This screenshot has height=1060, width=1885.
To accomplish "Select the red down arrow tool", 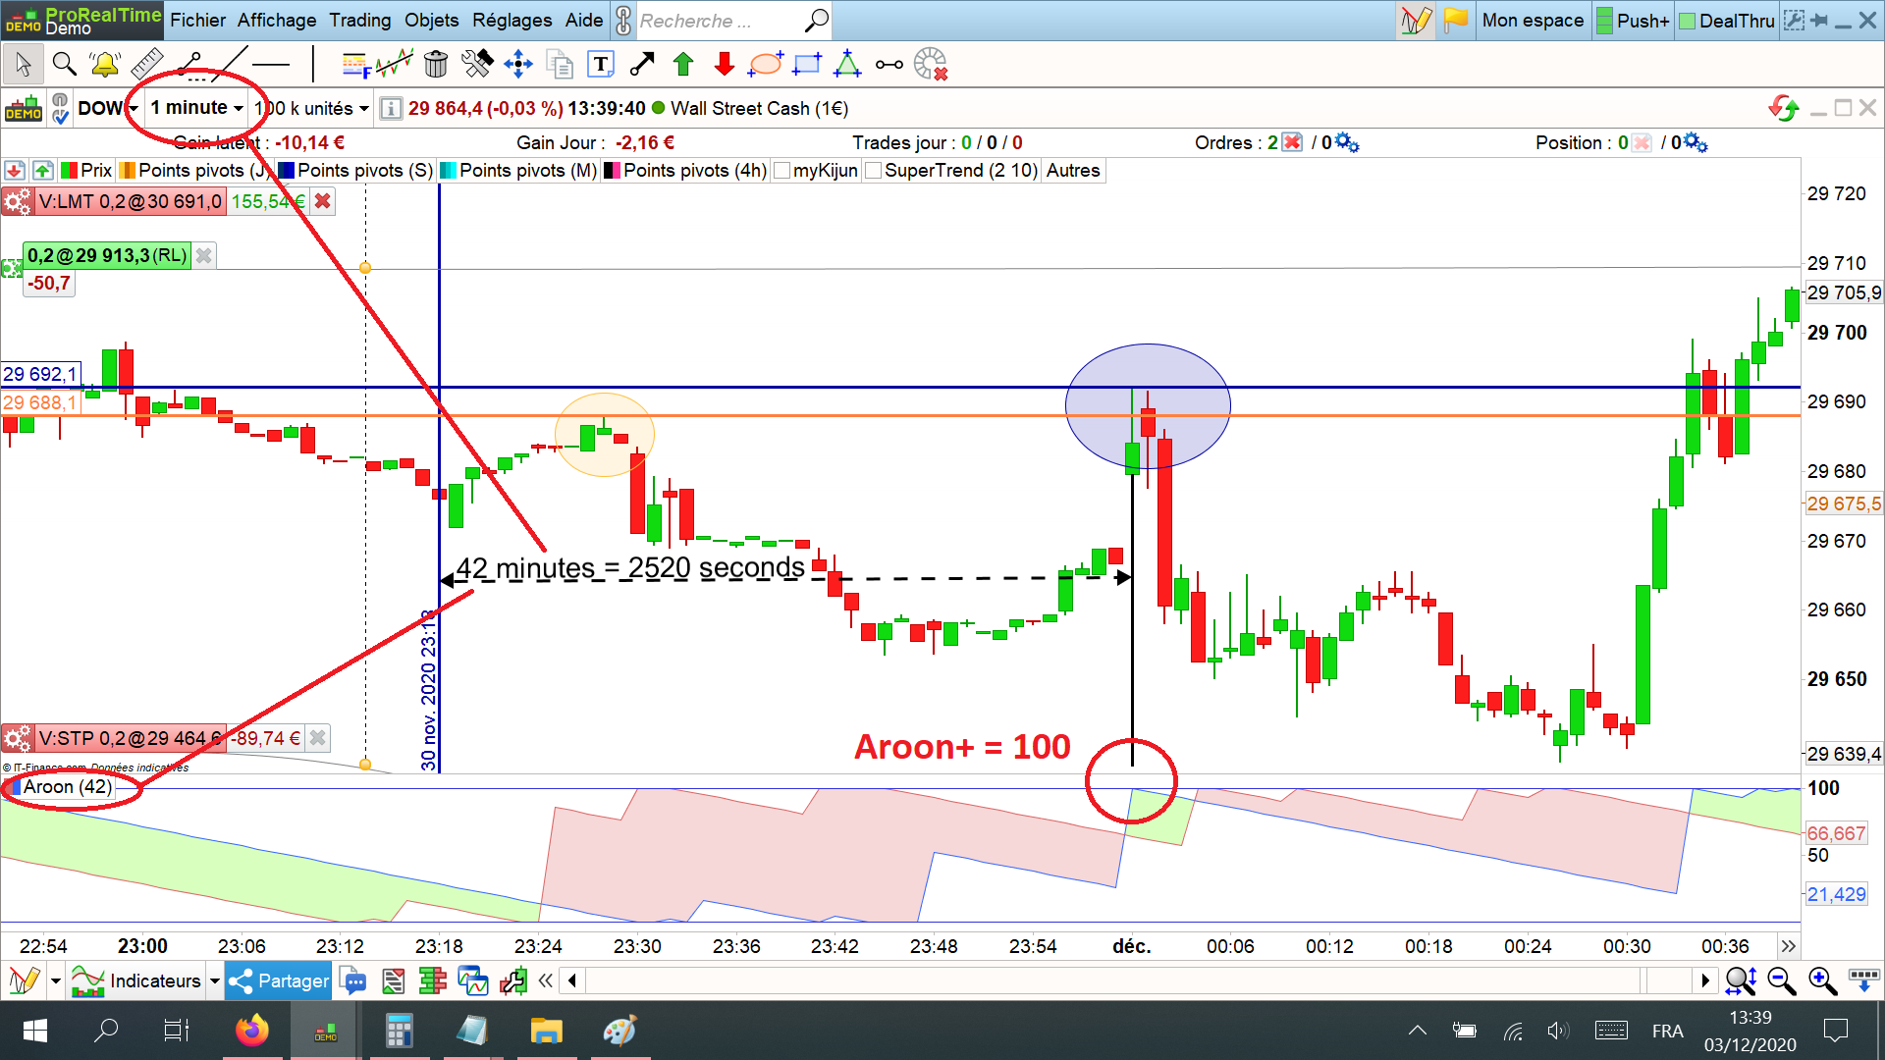I will point(725,65).
